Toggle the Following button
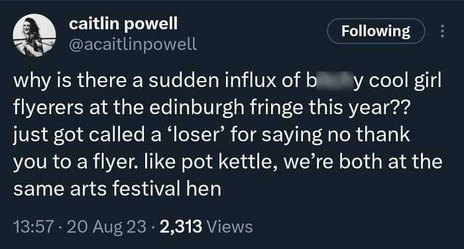 376,31
